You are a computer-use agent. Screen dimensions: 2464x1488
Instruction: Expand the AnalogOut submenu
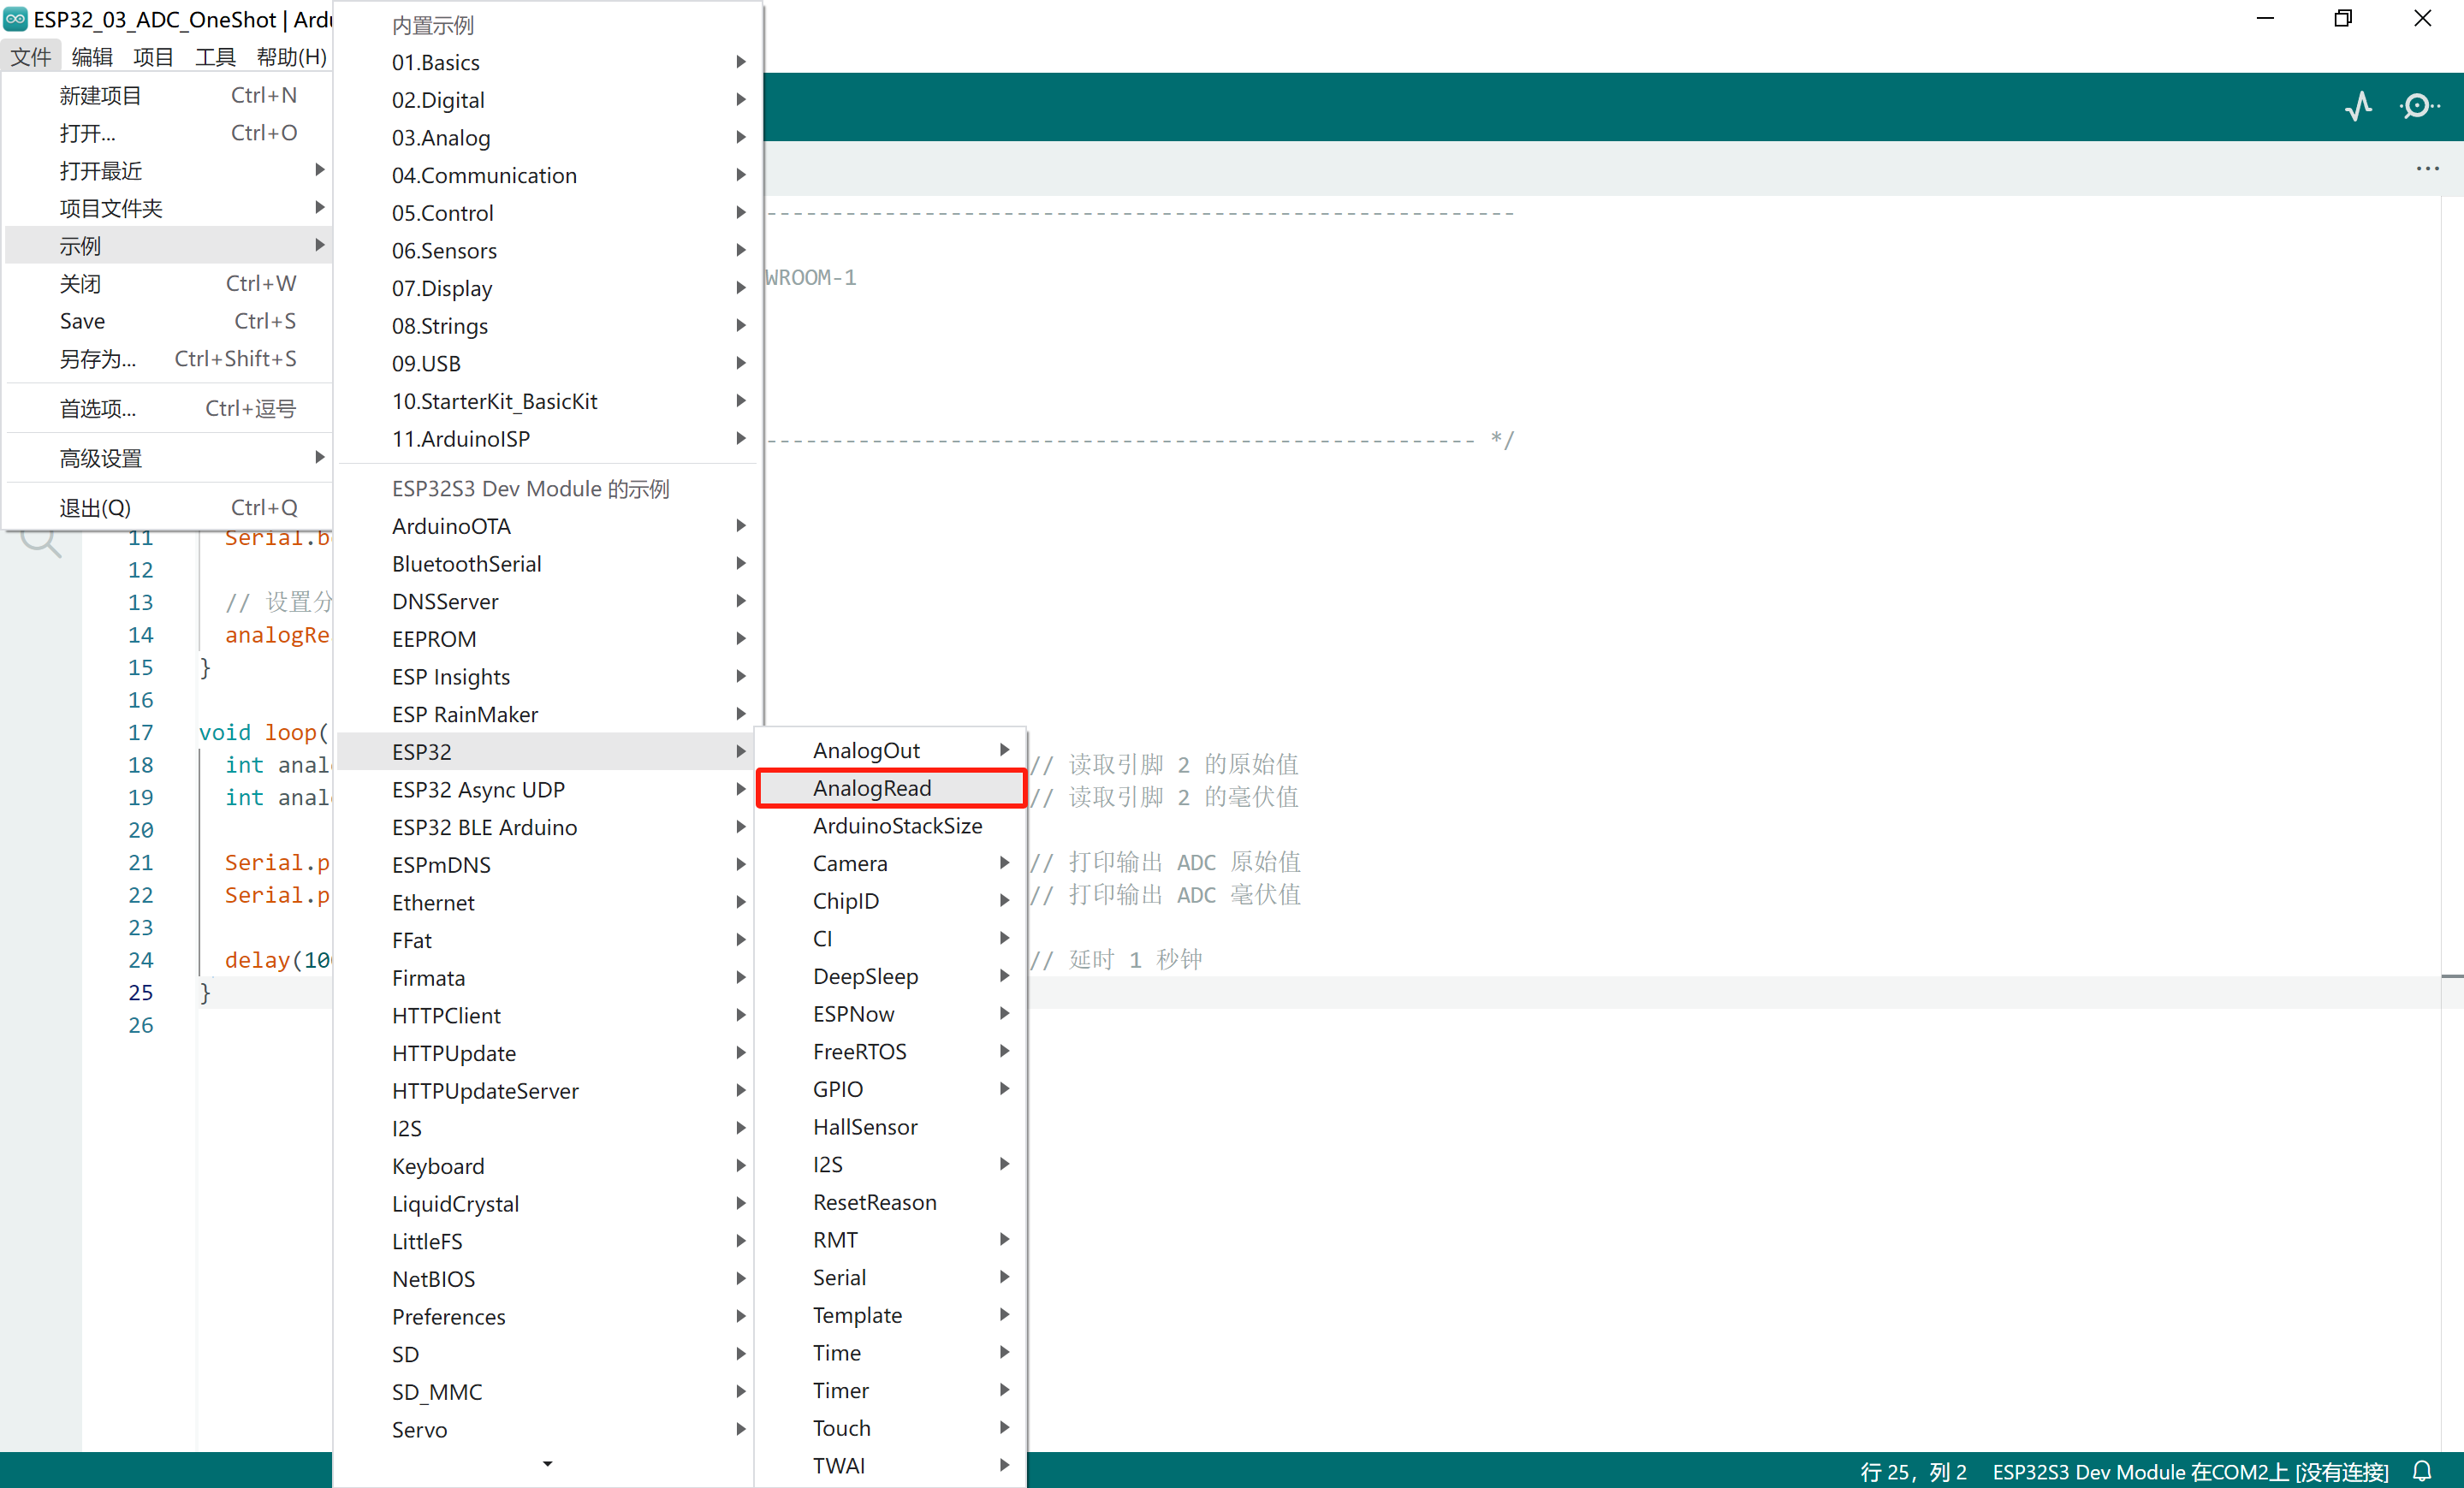[x=890, y=749]
